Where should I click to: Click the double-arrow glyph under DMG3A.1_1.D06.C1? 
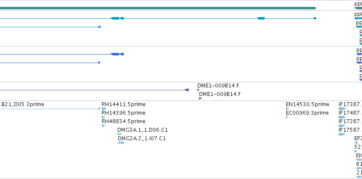120,134
